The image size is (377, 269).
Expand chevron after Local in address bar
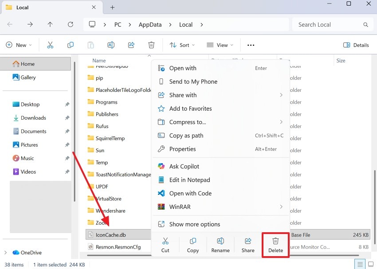coord(201,24)
